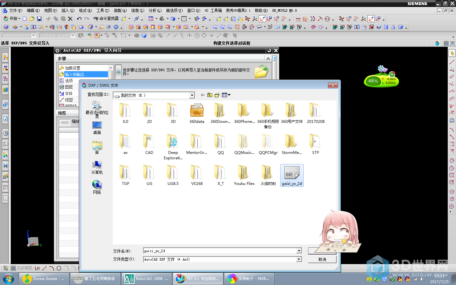Expand the 文件类型 file type dropdown

[299, 259]
